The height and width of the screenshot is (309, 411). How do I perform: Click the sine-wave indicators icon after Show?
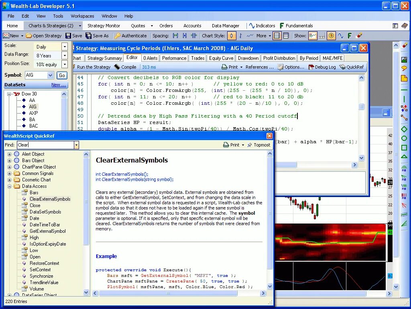coord(340,36)
